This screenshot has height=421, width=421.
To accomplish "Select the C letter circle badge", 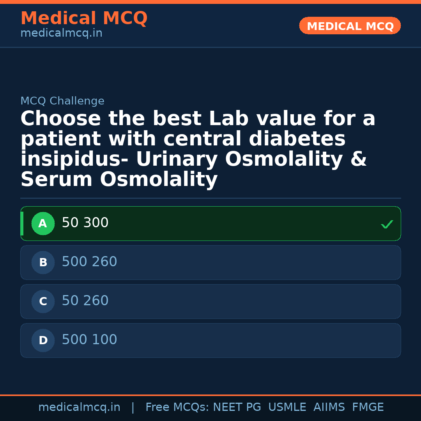I will coord(43,302).
